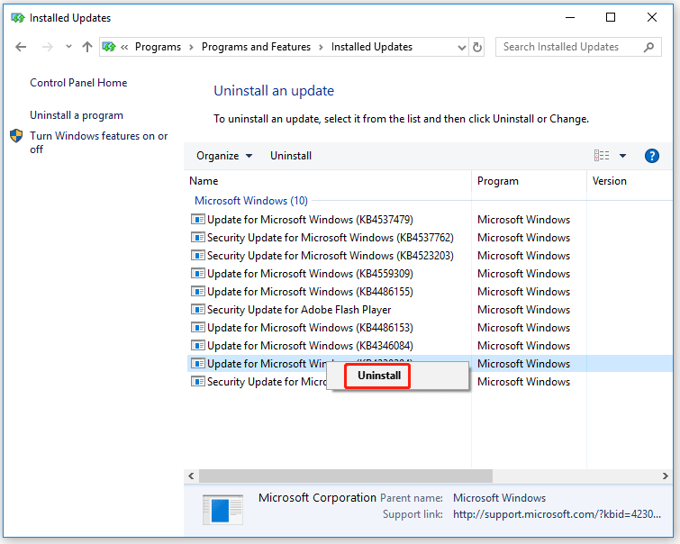Go up one level with up arrow
Viewport: 680px width, 544px height.
(x=87, y=47)
